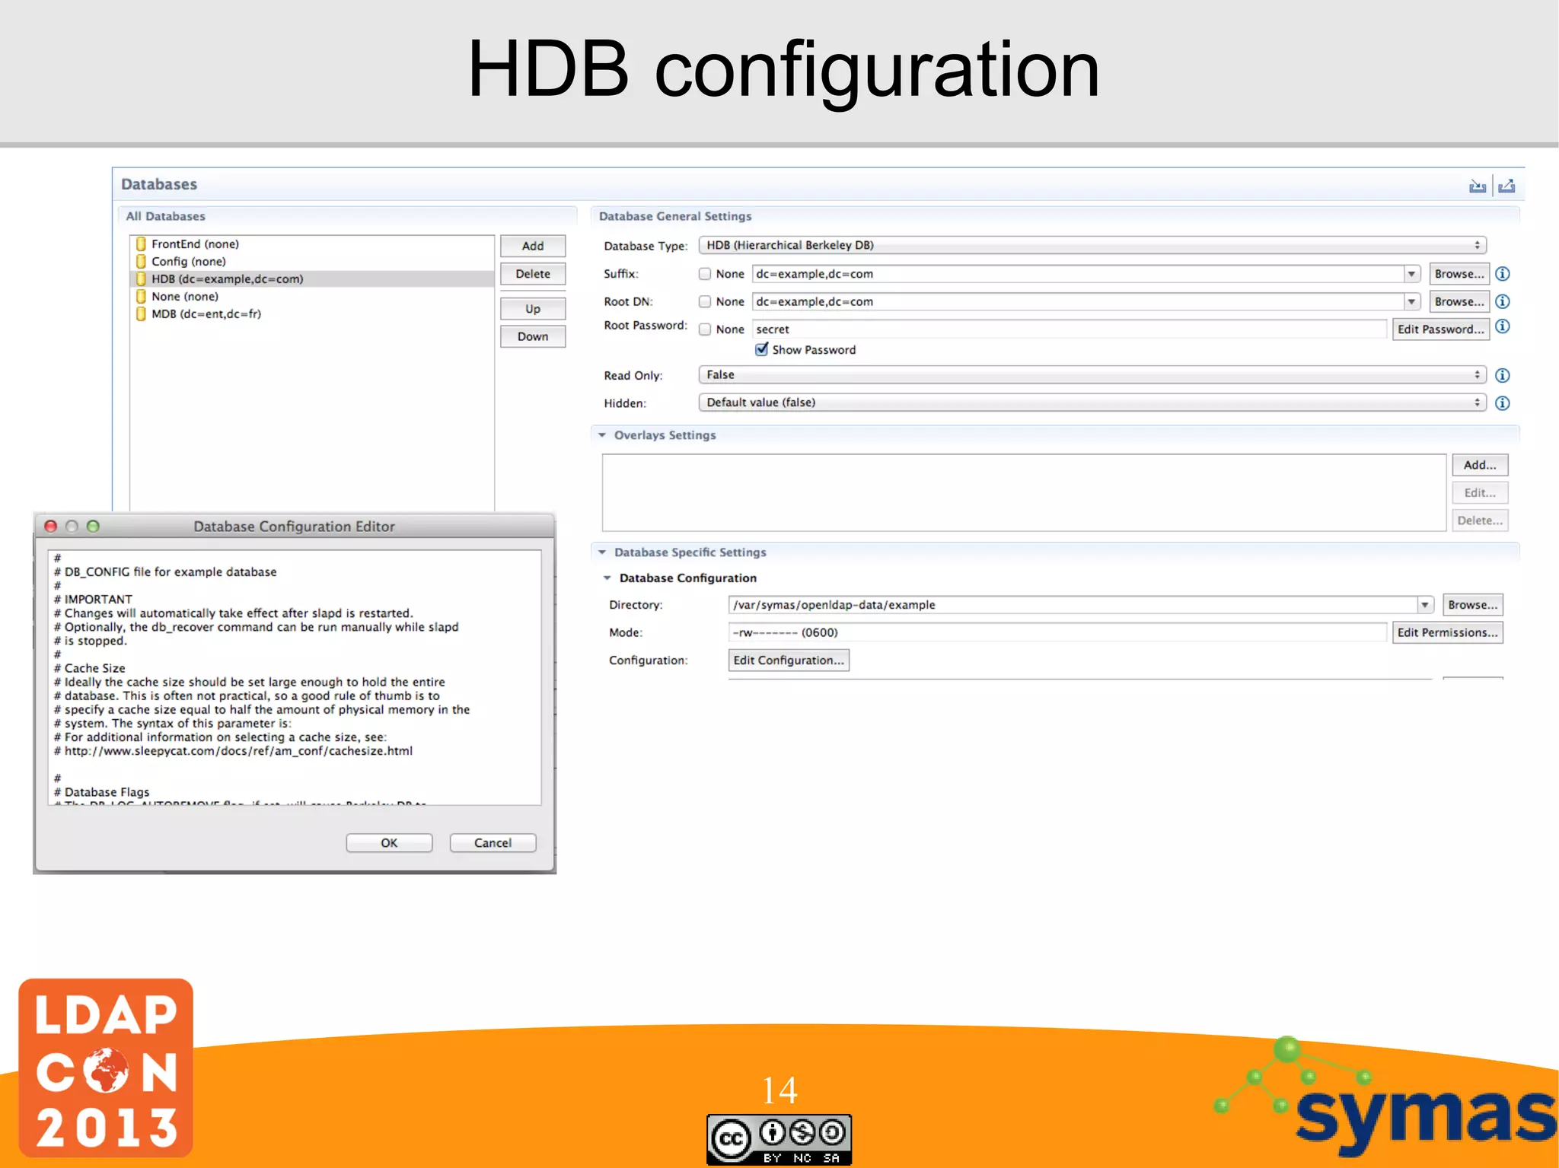
Task: Click the Add database button
Action: click(x=533, y=246)
